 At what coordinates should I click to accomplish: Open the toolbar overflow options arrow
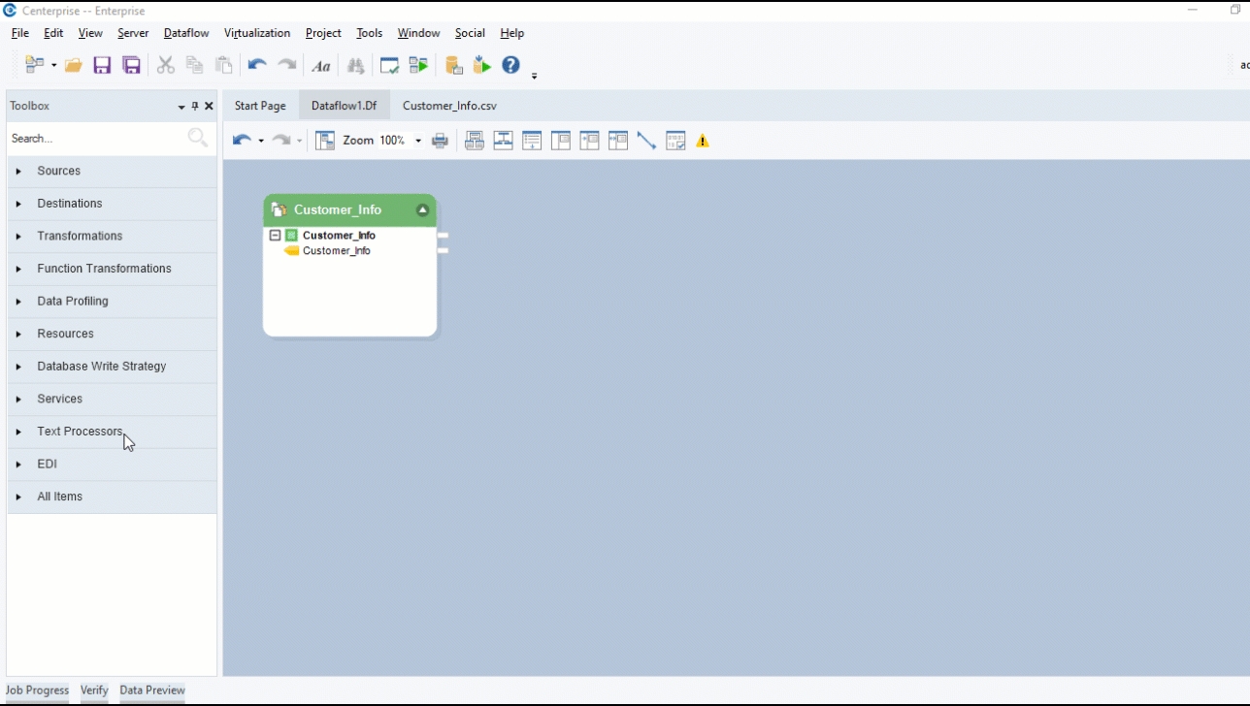pos(535,75)
